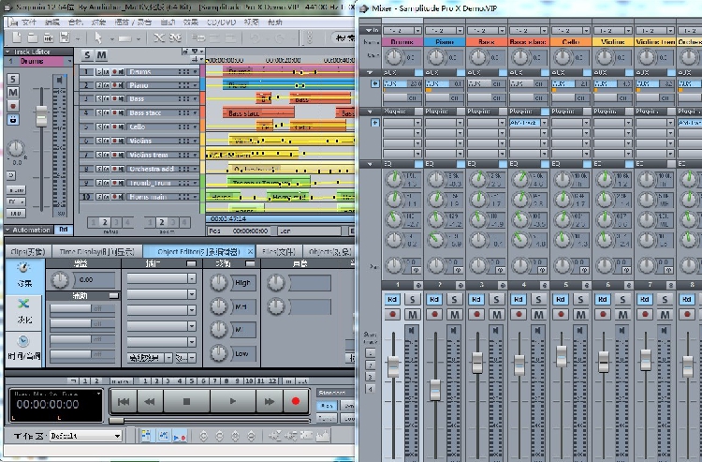Click the timecode display 00:00:00:00
The image size is (702, 462).
(48, 405)
